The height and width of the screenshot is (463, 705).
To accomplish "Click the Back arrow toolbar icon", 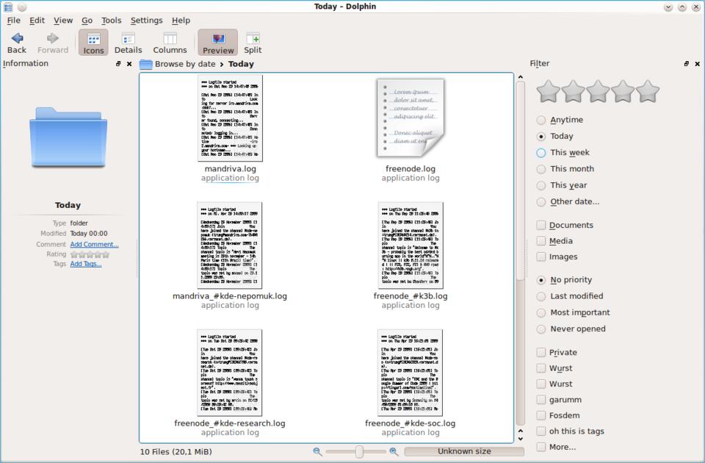I will click(x=17, y=38).
